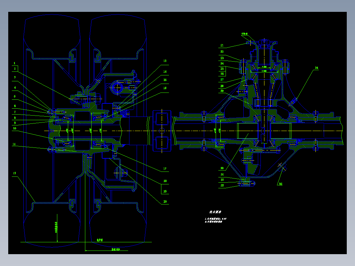Click the ground plane label near baseline

pos(99,240)
